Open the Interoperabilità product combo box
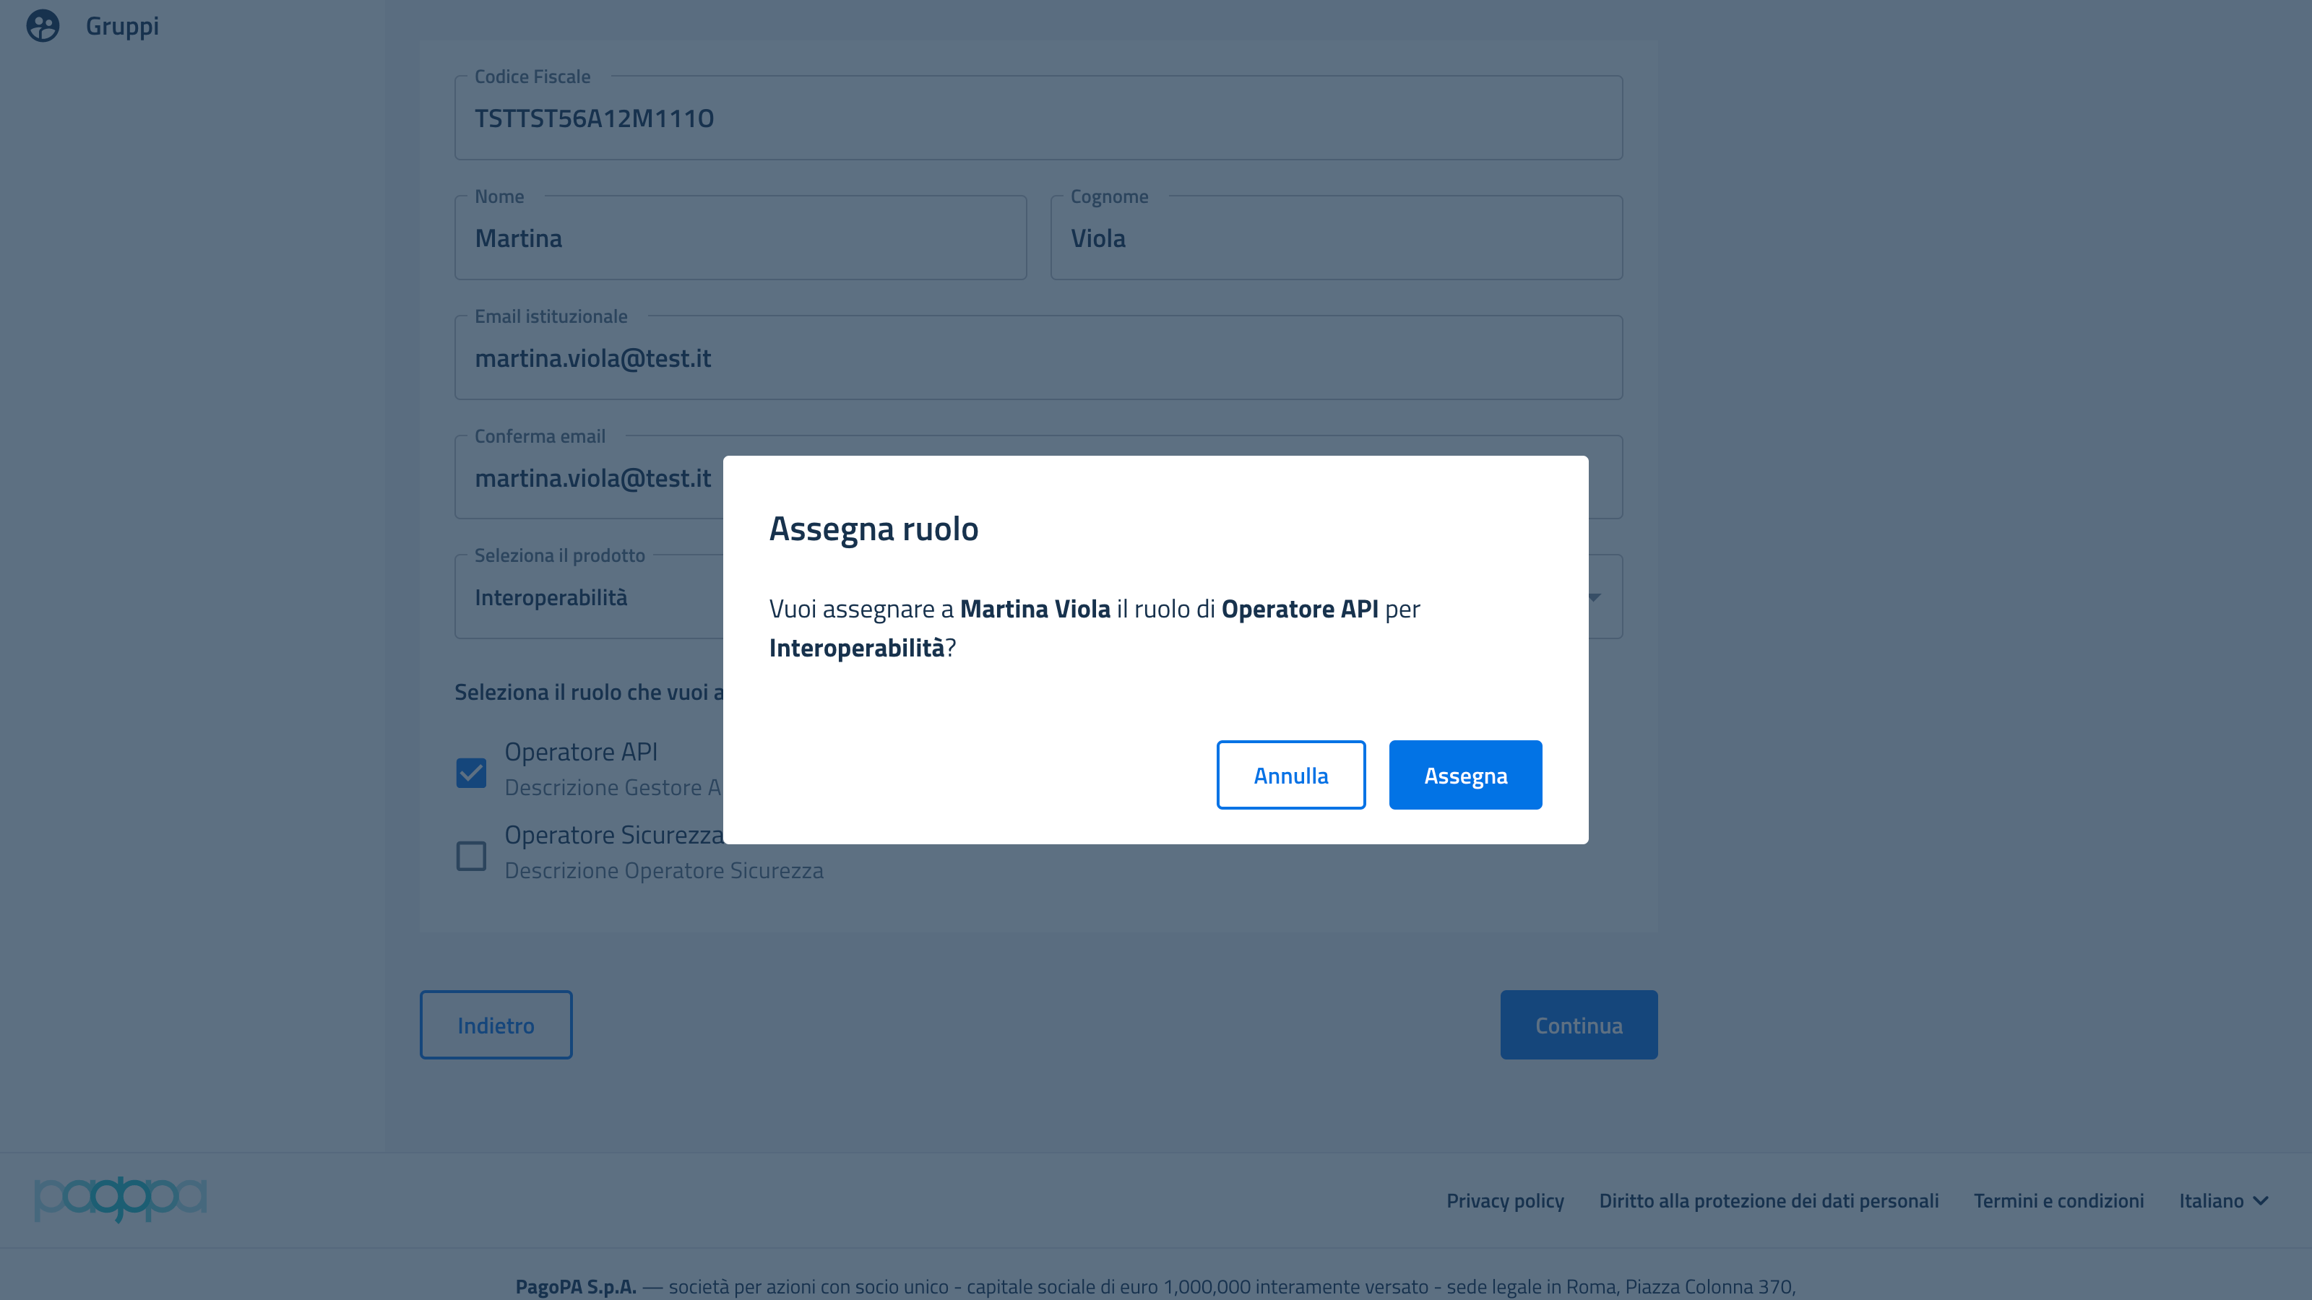2312x1300 pixels. tap(1038, 597)
